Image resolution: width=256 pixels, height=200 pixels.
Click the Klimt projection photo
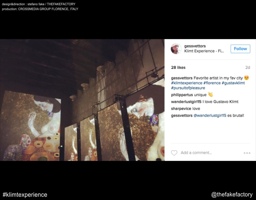coord(82,100)
